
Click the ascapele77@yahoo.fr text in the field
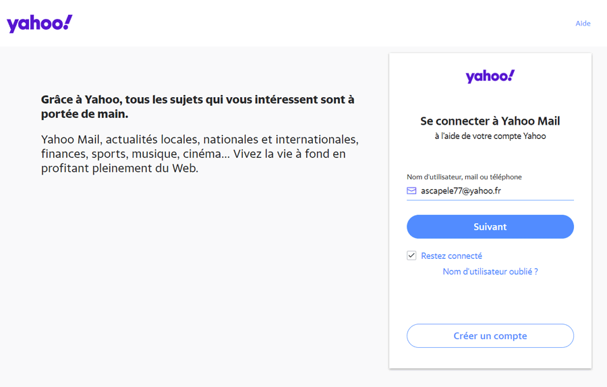[x=461, y=191]
